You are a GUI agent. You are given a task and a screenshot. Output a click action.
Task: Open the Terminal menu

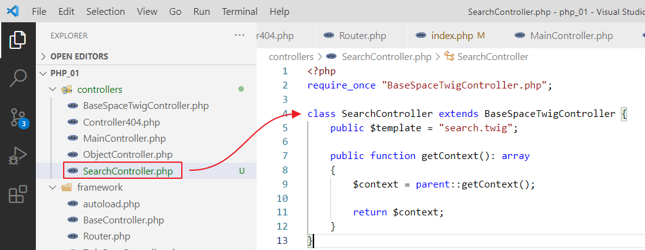click(x=239, y=11)
